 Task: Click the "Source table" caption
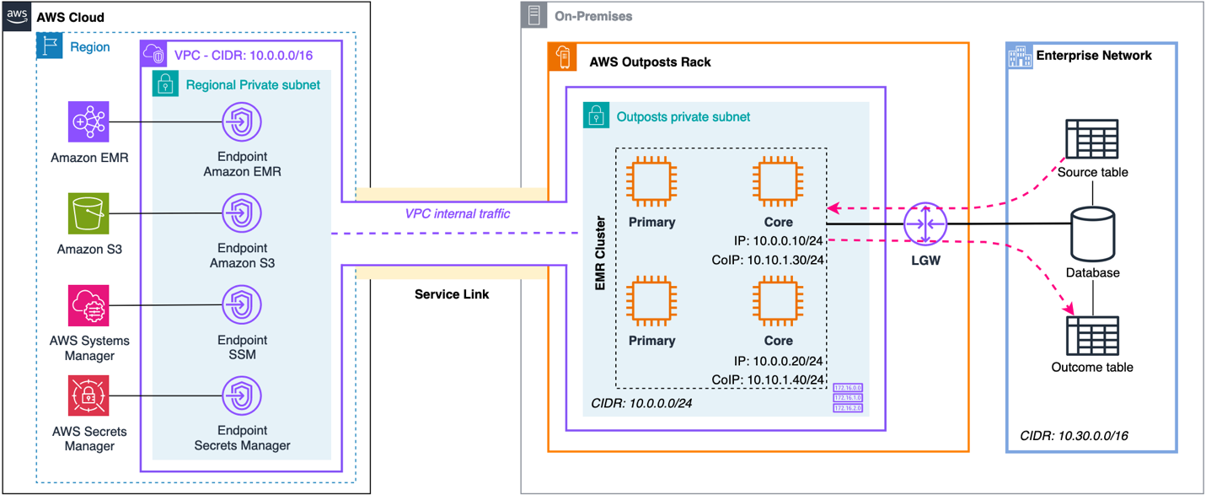[1093, 172]
